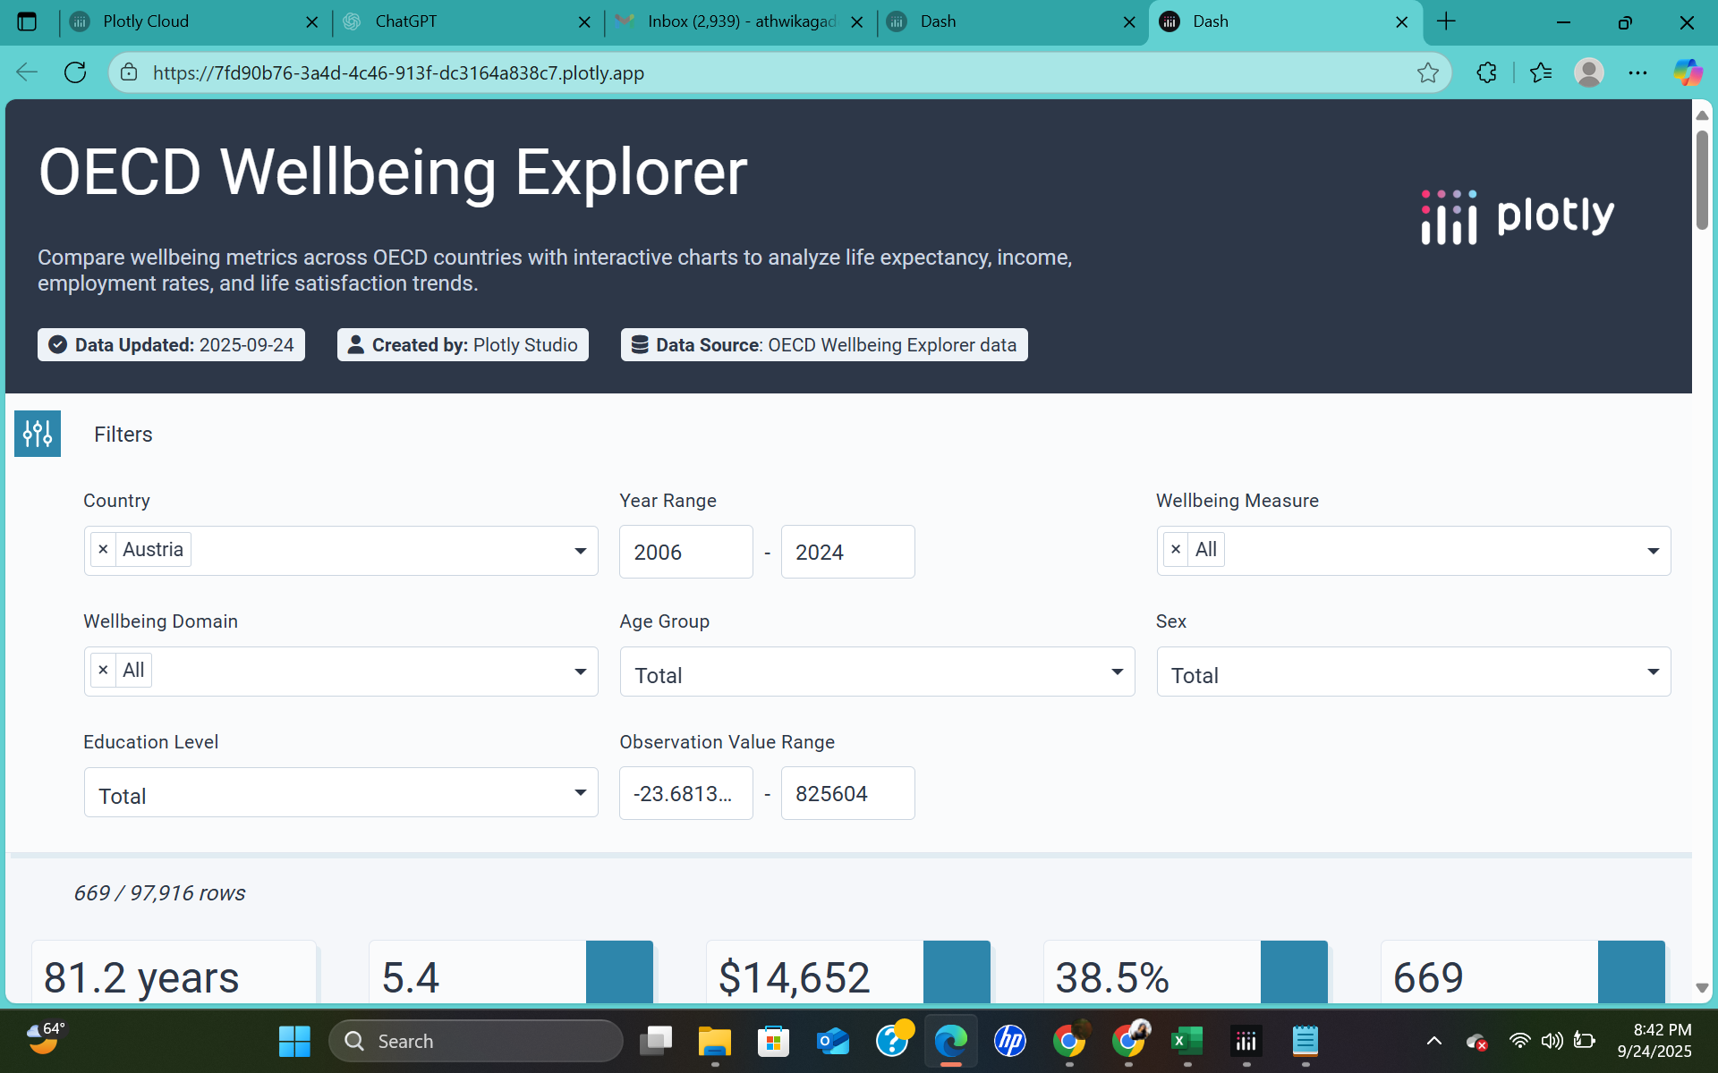The image size is (1718, 1073).
Task: Open Plotly from the taskbar
Action: 1245,1040
